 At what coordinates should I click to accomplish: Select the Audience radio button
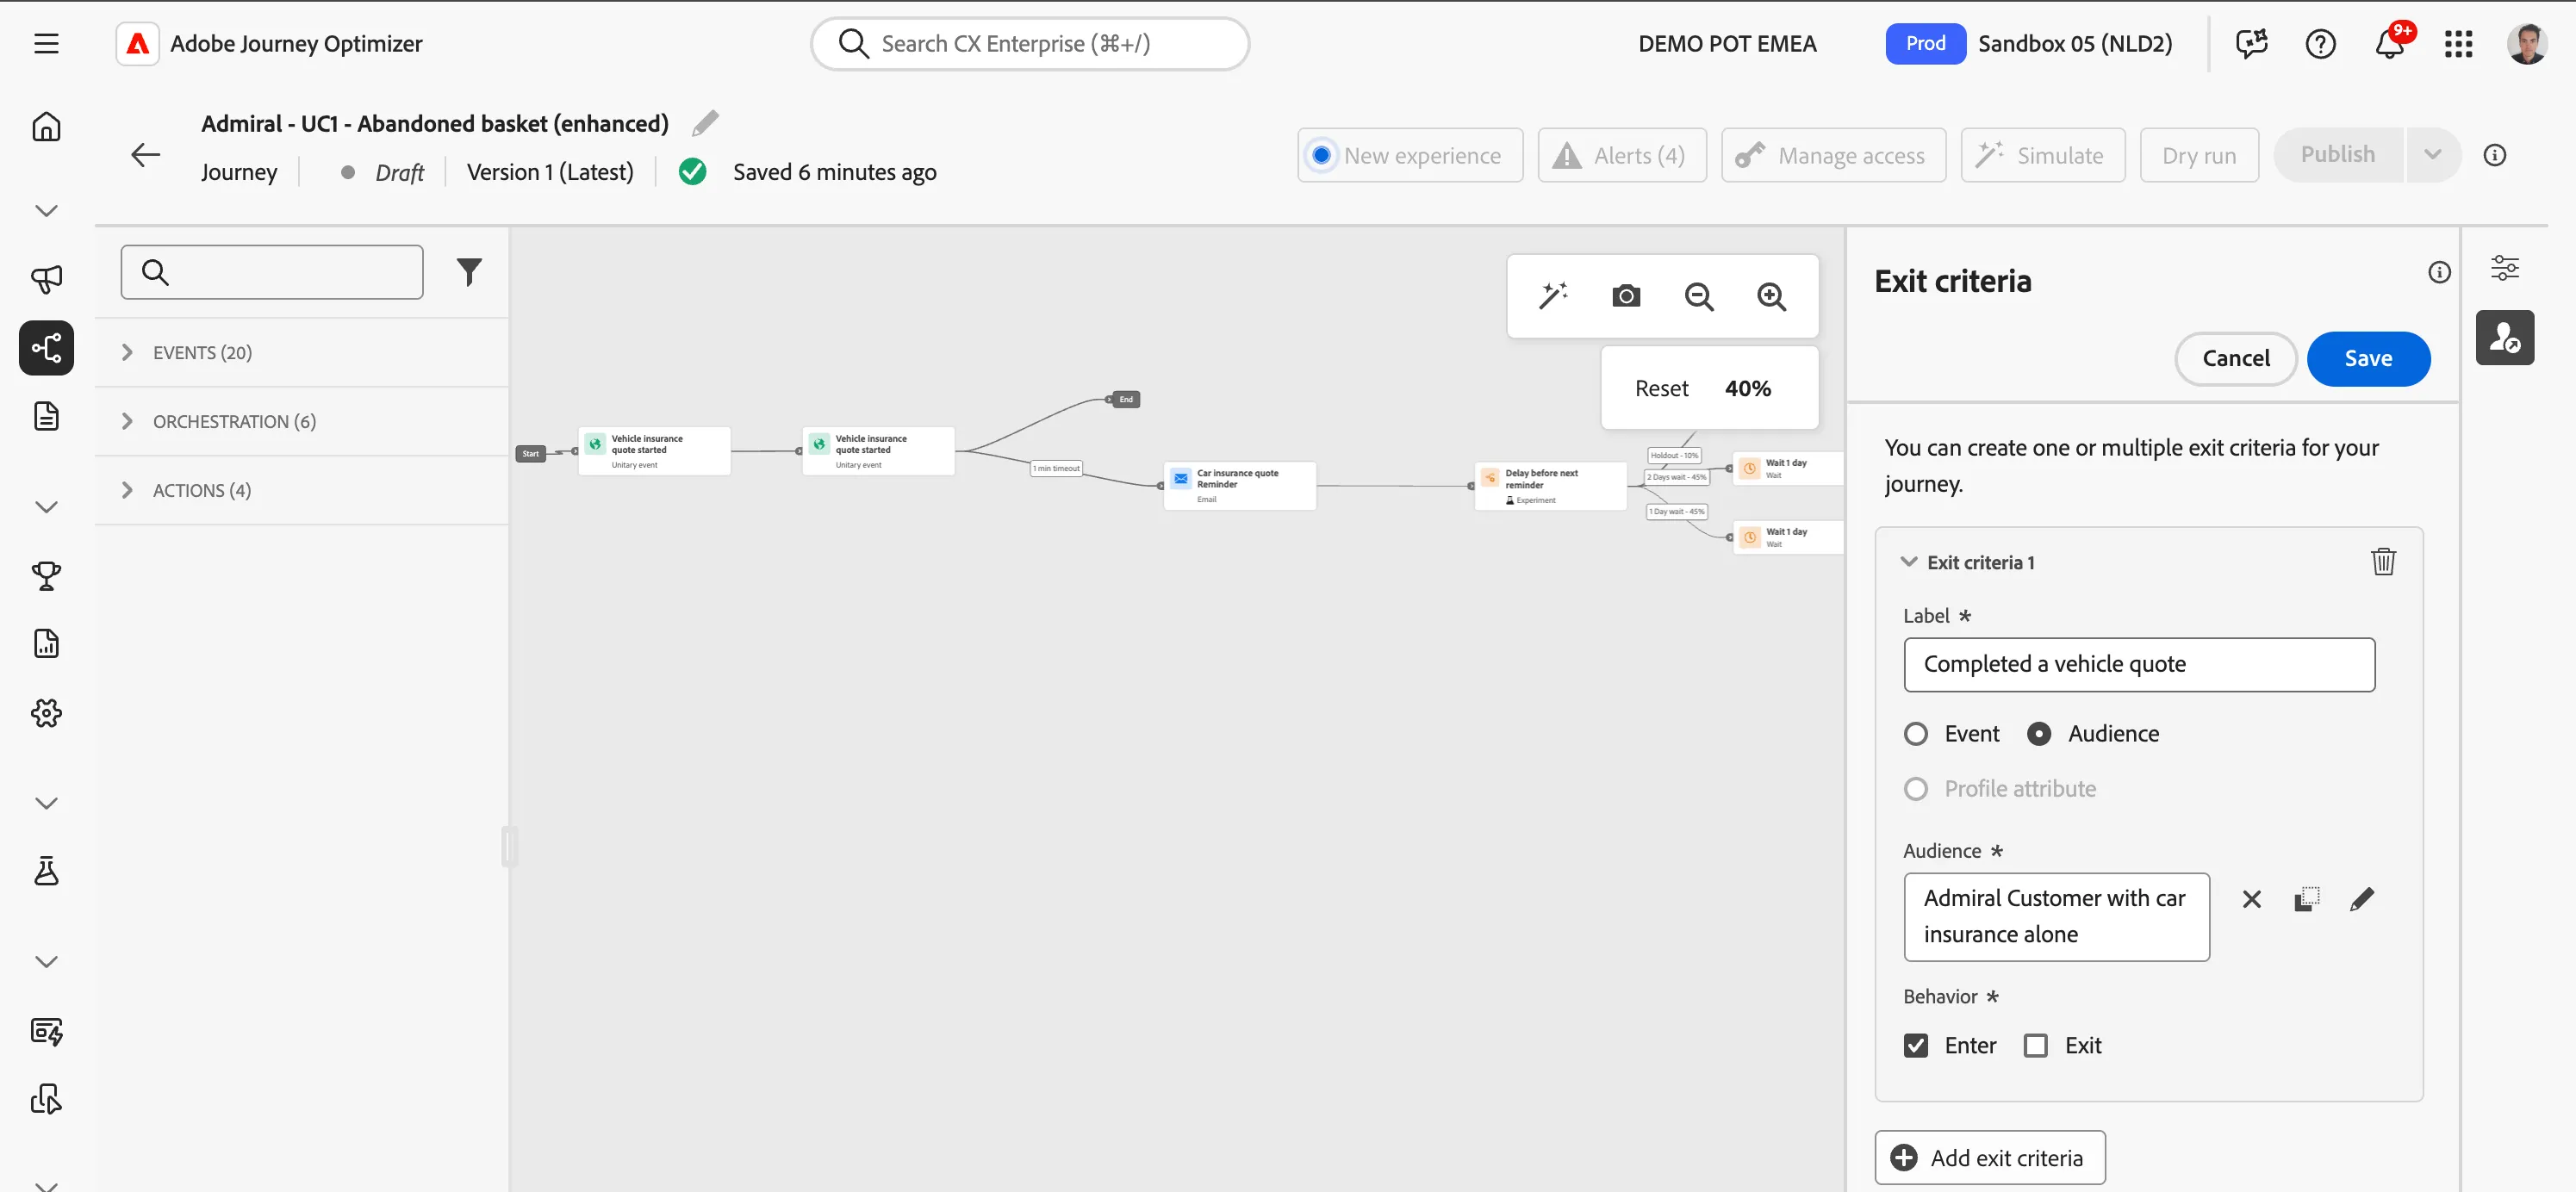[2038, 734]
